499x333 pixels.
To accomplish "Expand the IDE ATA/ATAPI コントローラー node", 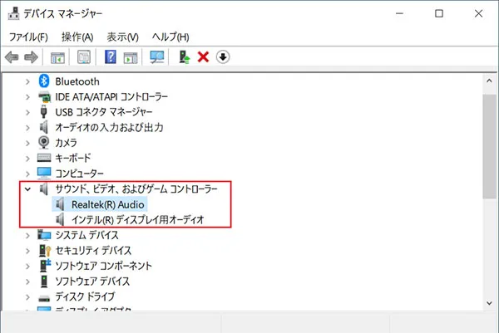I will [27, 97].
